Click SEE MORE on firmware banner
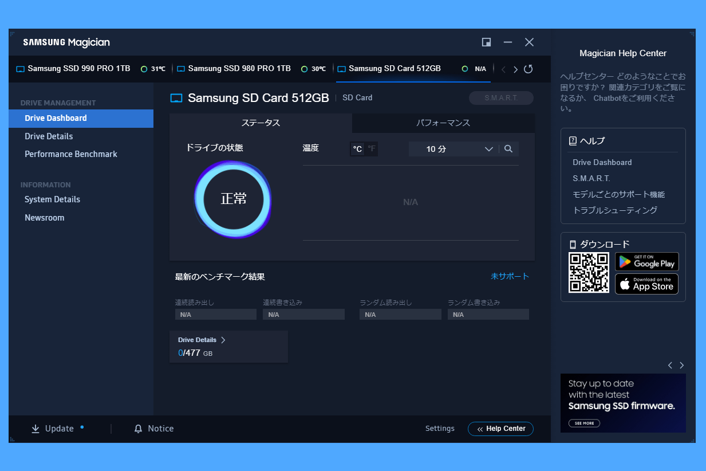 pos(584,423)
